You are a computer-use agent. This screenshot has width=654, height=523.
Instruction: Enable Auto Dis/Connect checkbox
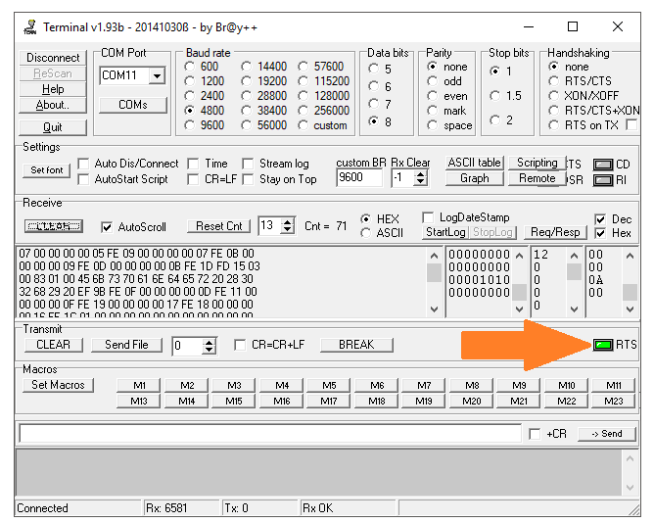pyautogui.click(x=83, y=164)
